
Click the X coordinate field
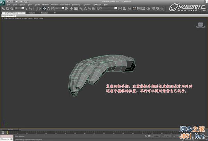[x=157, y=136]
